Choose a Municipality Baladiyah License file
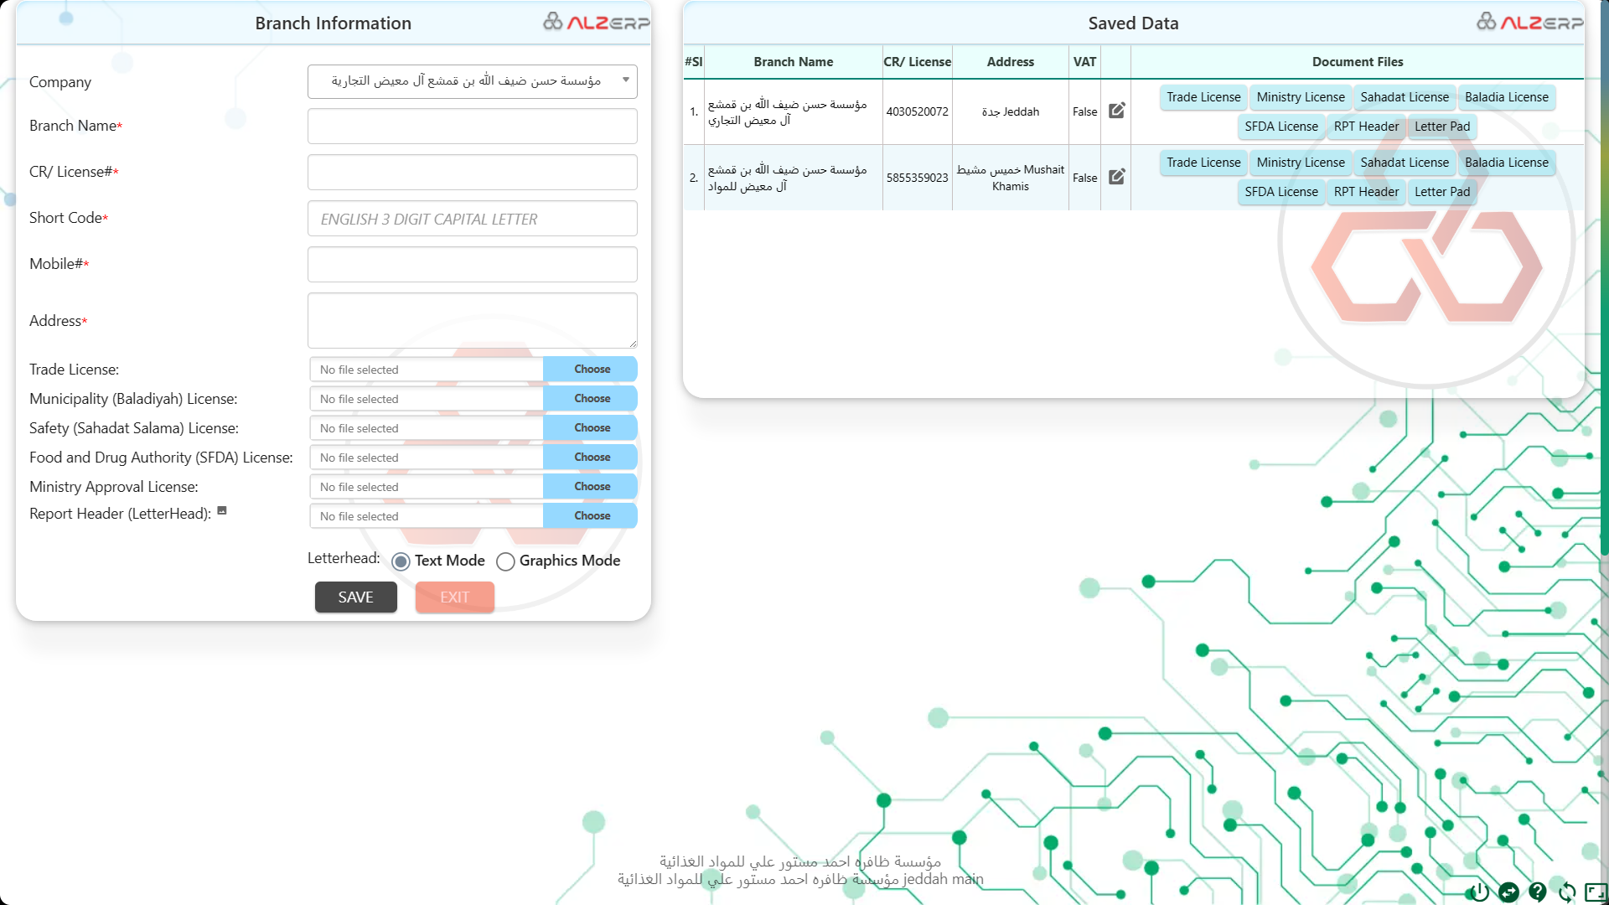This screenshot has width=1609, height=905. 591,399
